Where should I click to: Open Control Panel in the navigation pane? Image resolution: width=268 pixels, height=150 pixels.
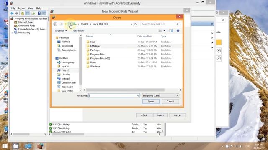point(68,82)
